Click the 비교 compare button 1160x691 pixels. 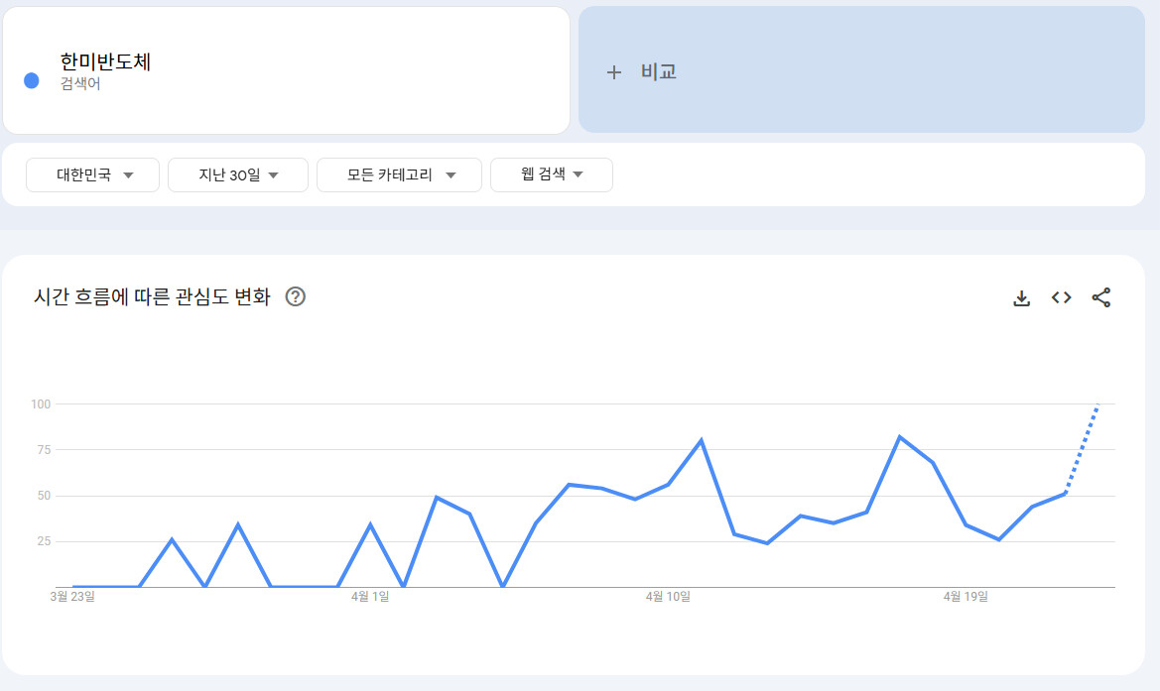pyautogui.click(x=658, y=72)
